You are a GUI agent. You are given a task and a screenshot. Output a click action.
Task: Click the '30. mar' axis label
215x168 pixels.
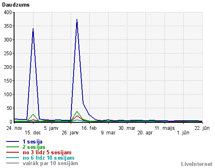coord(127,128)
